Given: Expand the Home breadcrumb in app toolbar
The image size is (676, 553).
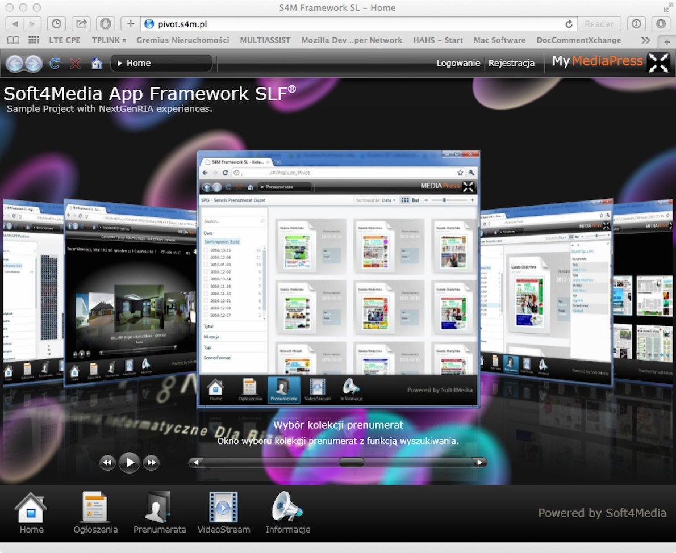Looking at the screenshot, I should (161, 64).
